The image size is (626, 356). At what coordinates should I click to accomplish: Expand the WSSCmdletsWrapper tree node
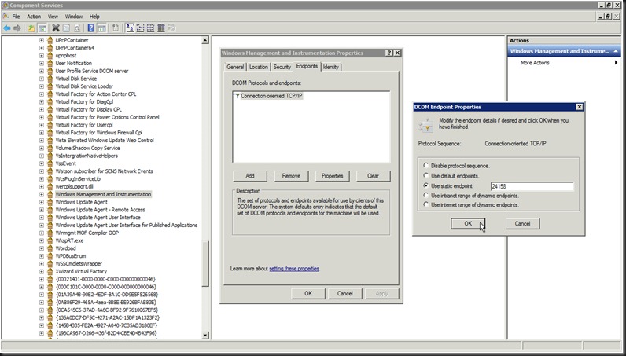click(x=42, y=264)
